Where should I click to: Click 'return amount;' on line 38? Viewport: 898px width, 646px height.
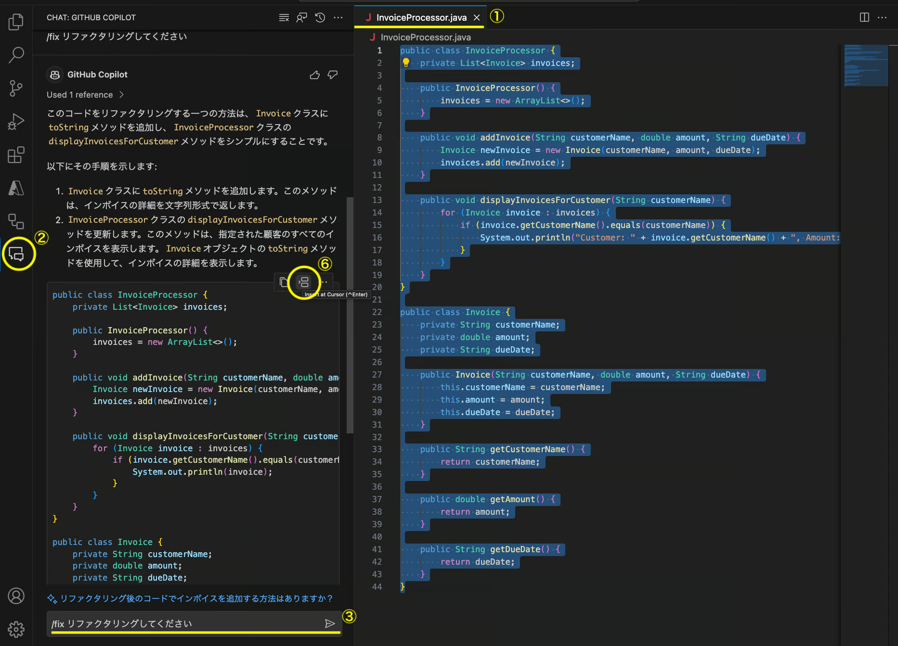click(475, 512)
